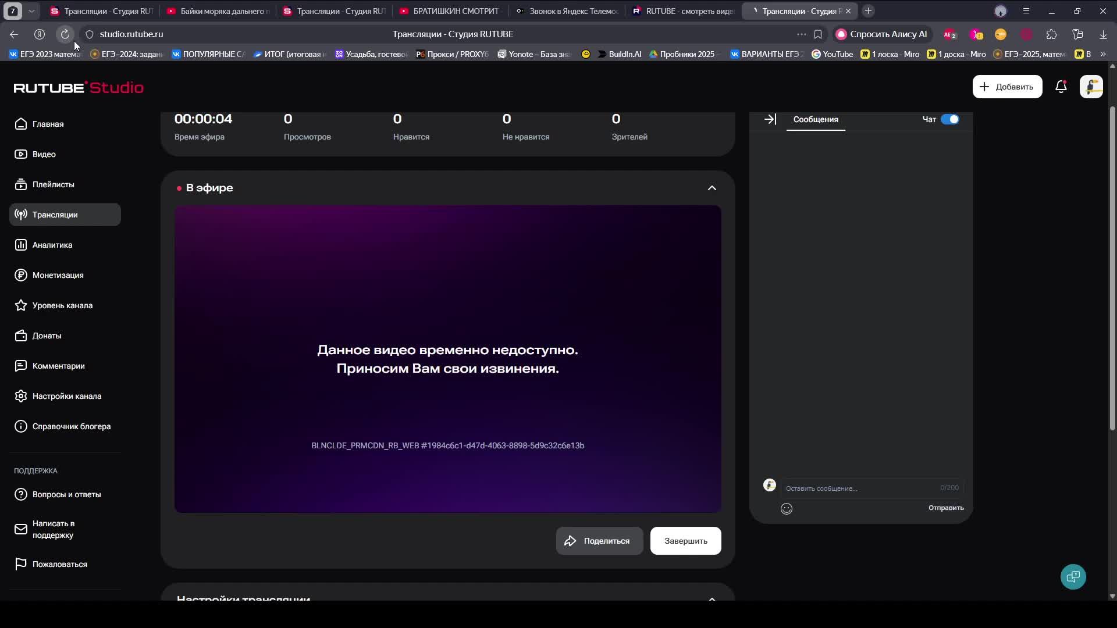Select the Сообщения tab
This screenshot has height=628, width=1117.
point(815,119)
